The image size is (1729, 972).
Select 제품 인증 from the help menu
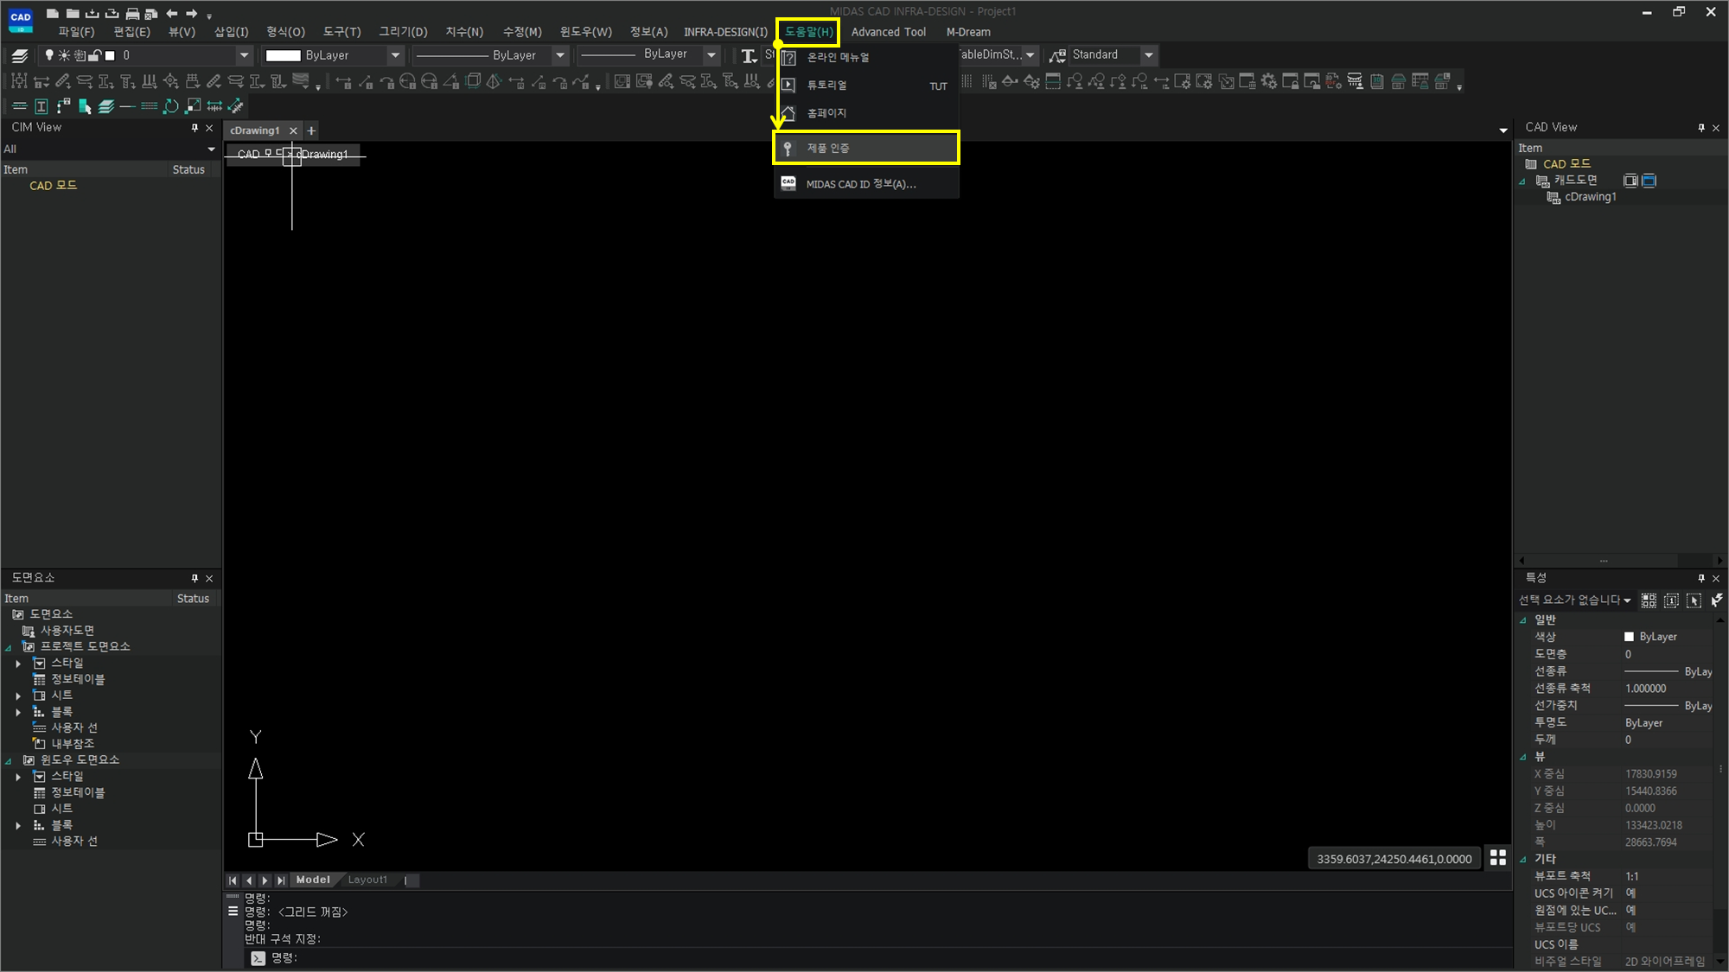point(866,148)
